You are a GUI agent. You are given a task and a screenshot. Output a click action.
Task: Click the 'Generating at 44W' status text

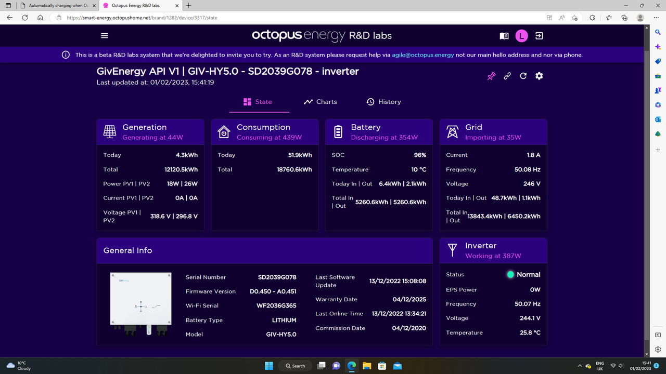[153, 138]
